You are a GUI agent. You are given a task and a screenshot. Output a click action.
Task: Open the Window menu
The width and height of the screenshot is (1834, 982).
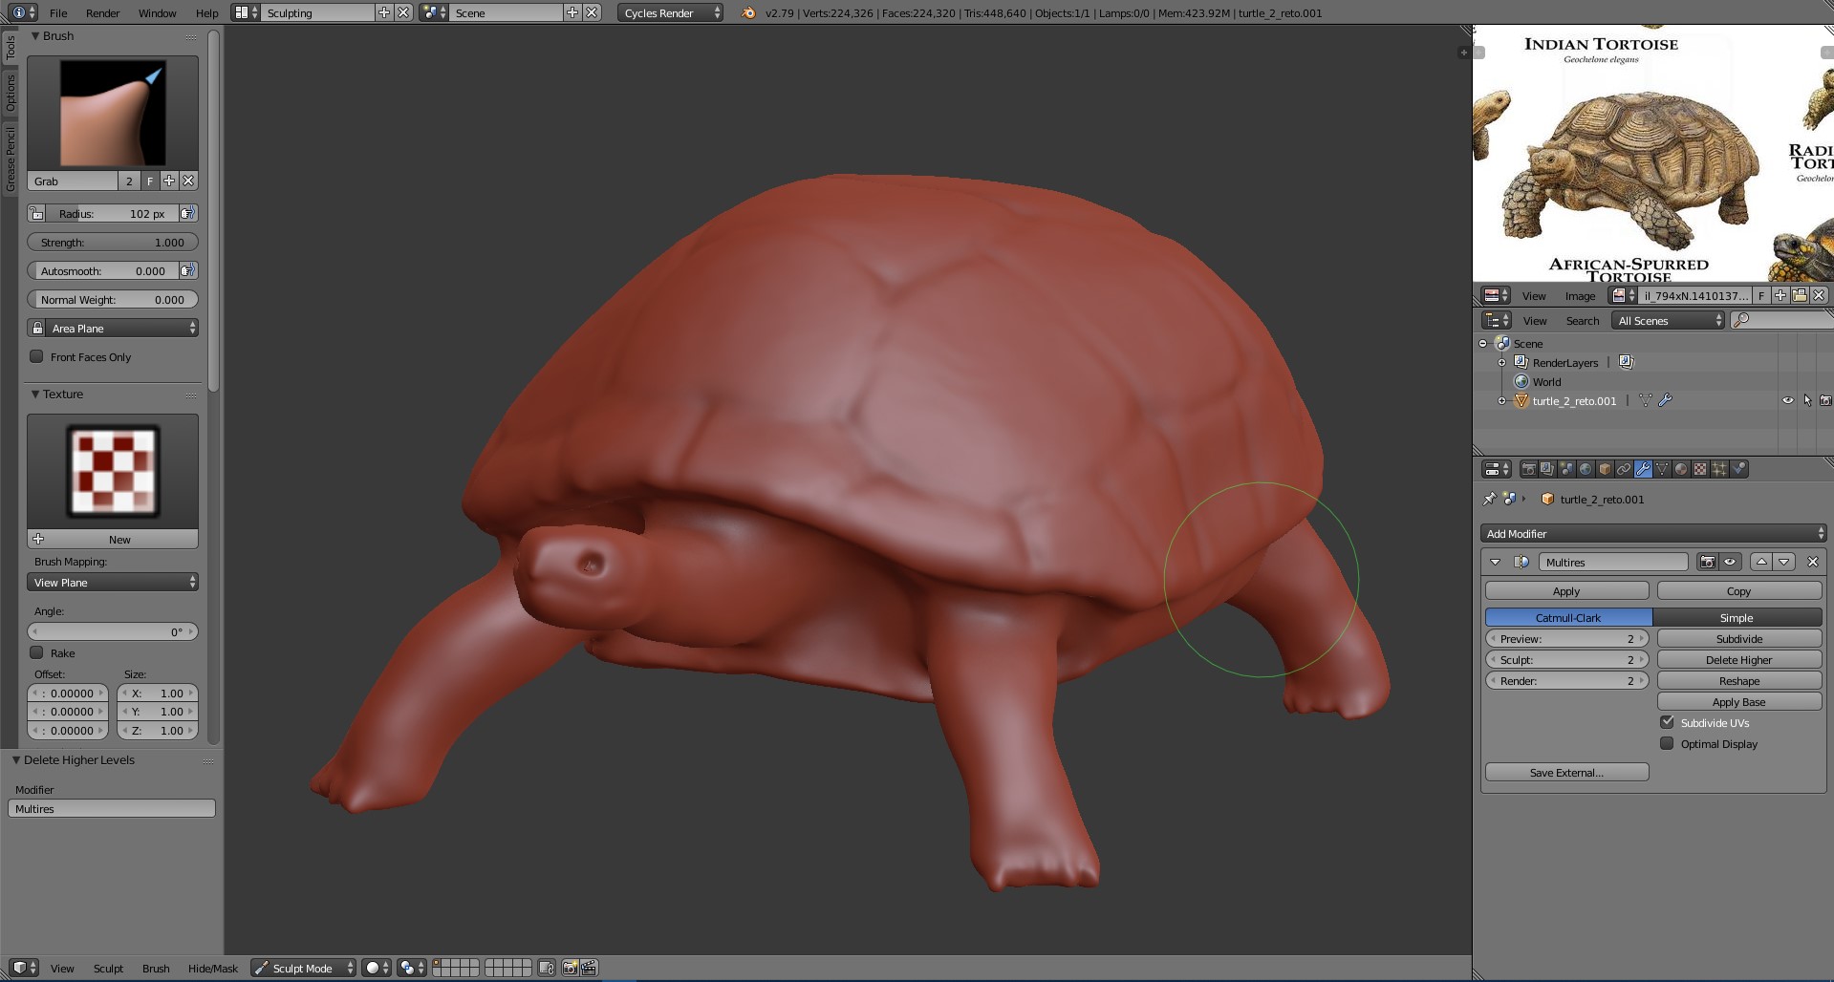pos(157,12)
